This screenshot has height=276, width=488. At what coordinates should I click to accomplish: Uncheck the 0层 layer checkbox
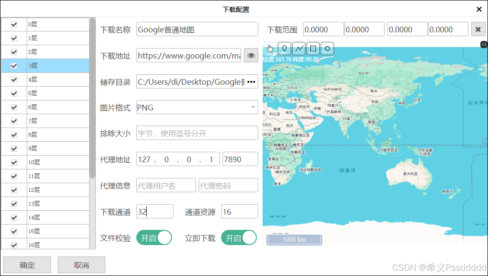tap(14, 24)
